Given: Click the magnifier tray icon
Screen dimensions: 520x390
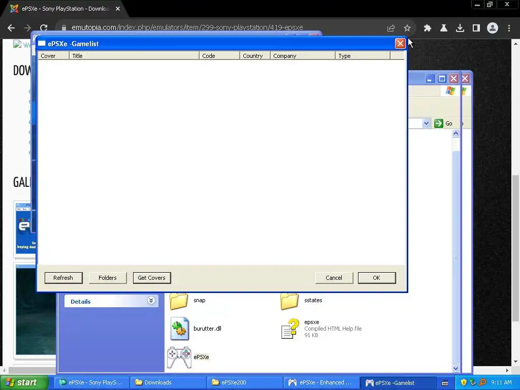Looking at the screenshot, I should click(x=483, y=382).
